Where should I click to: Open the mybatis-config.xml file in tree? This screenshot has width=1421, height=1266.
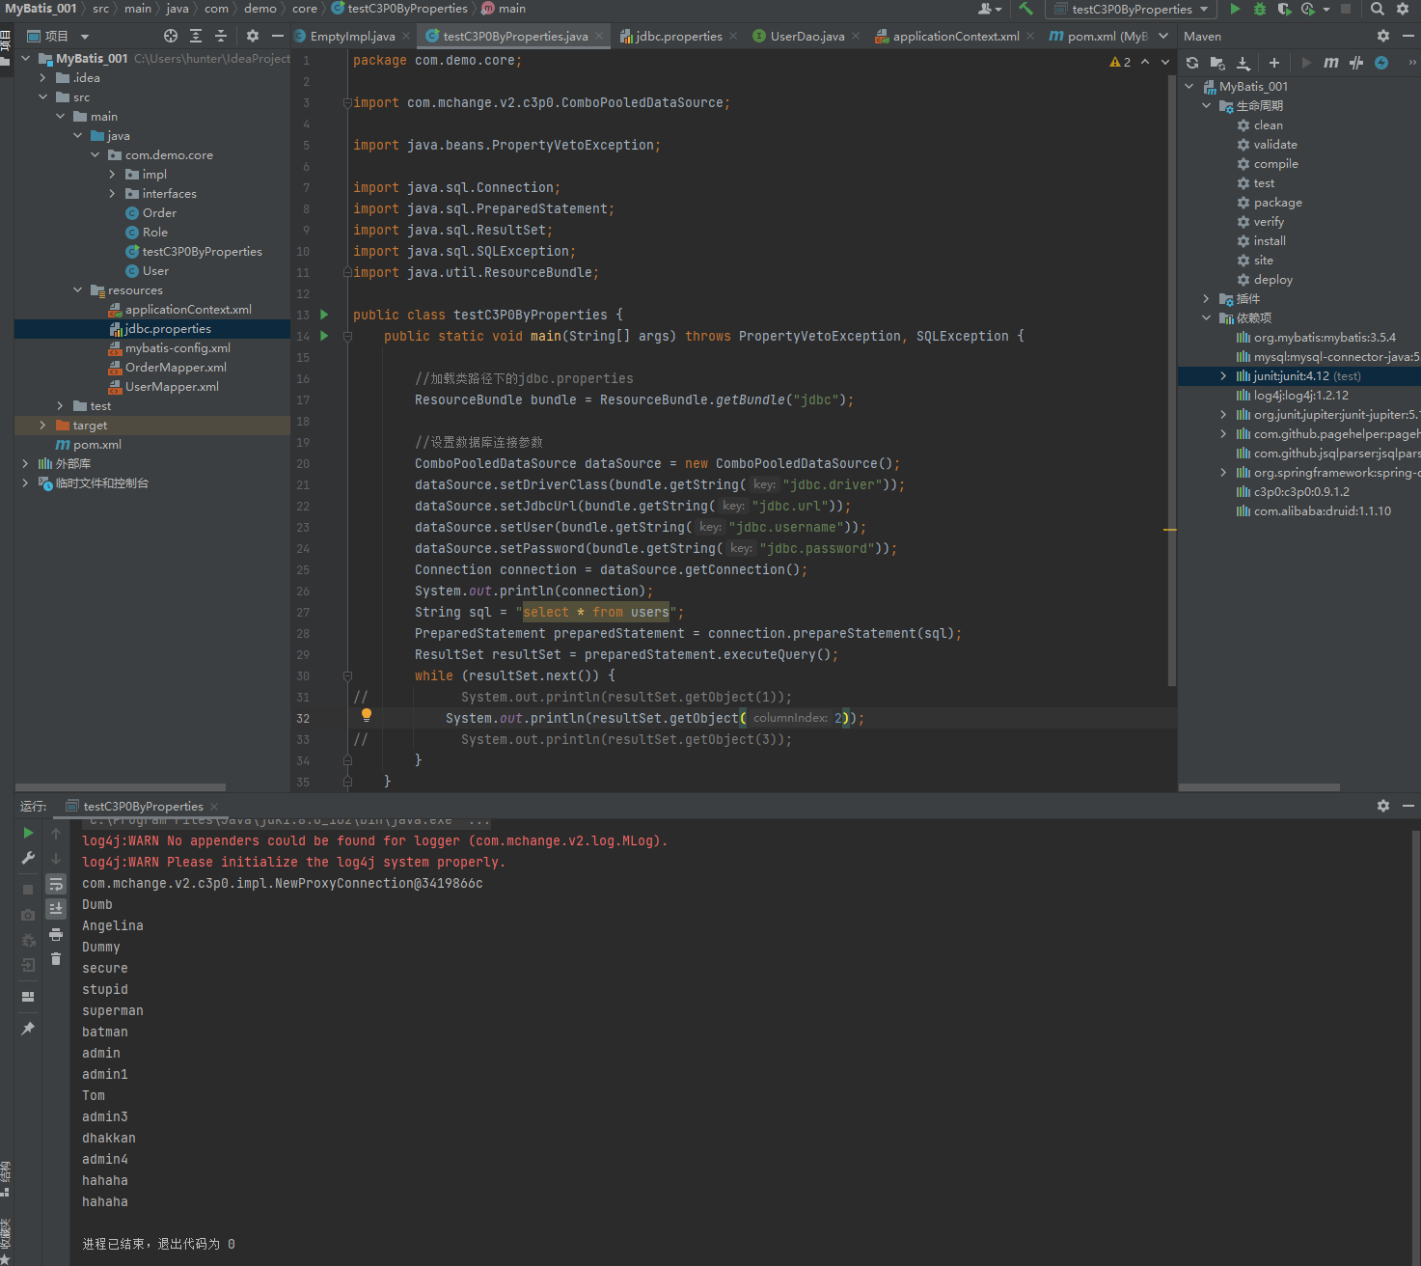(x=178, y=348)
